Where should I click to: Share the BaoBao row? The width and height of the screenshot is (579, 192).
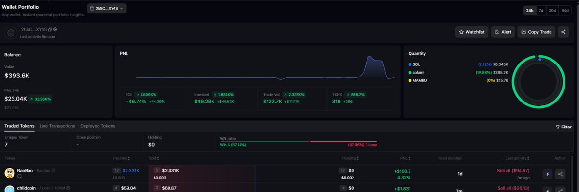[561, 174]
